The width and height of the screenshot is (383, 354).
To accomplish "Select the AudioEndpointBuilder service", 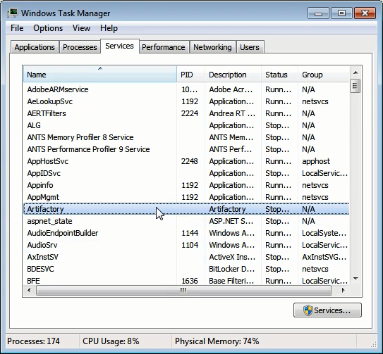I will click(186, 233).
